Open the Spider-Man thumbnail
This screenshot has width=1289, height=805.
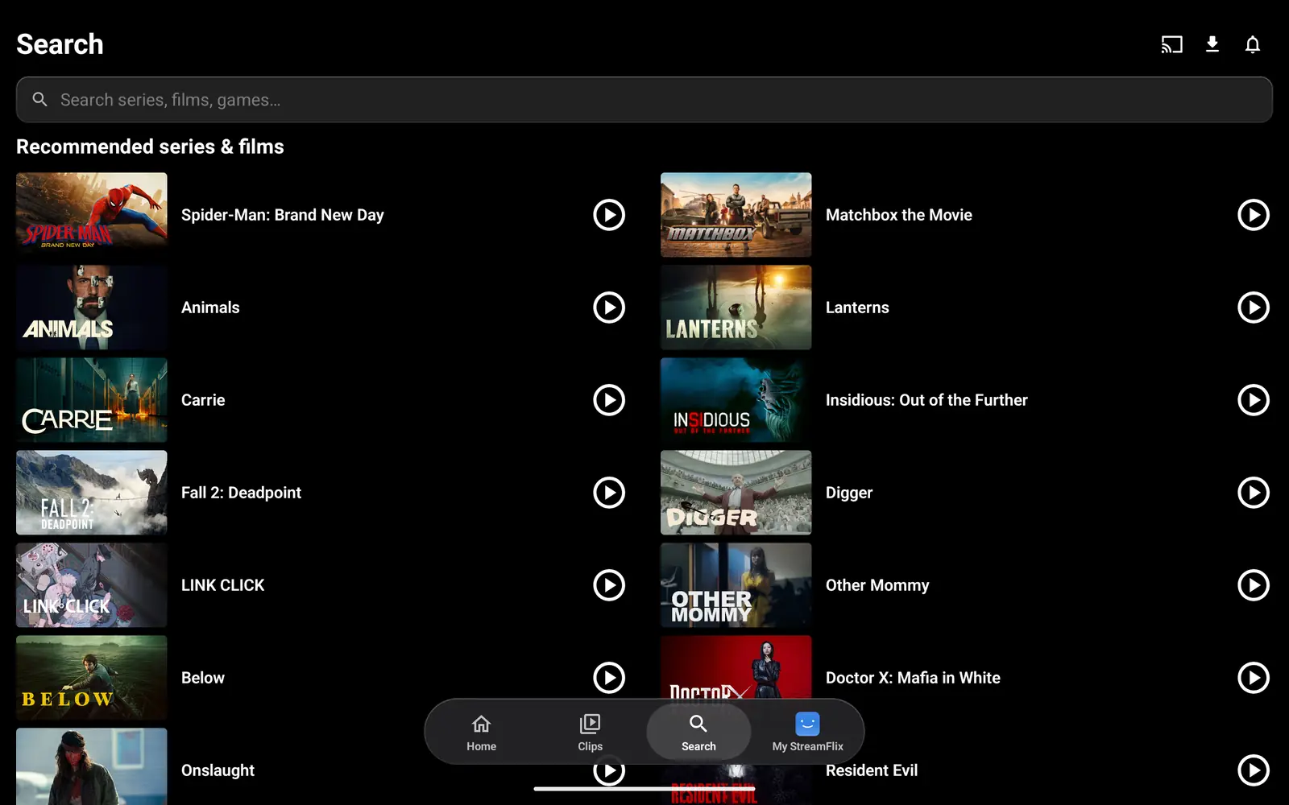pos(92,215)
